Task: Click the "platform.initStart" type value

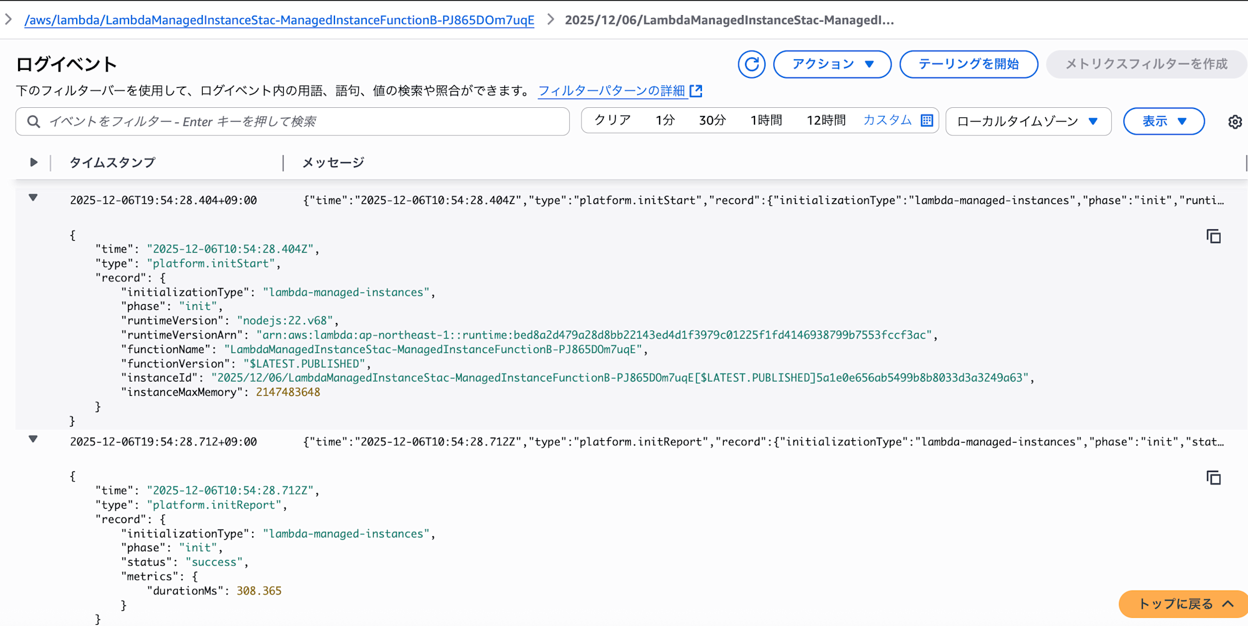Action: point(211,264)
